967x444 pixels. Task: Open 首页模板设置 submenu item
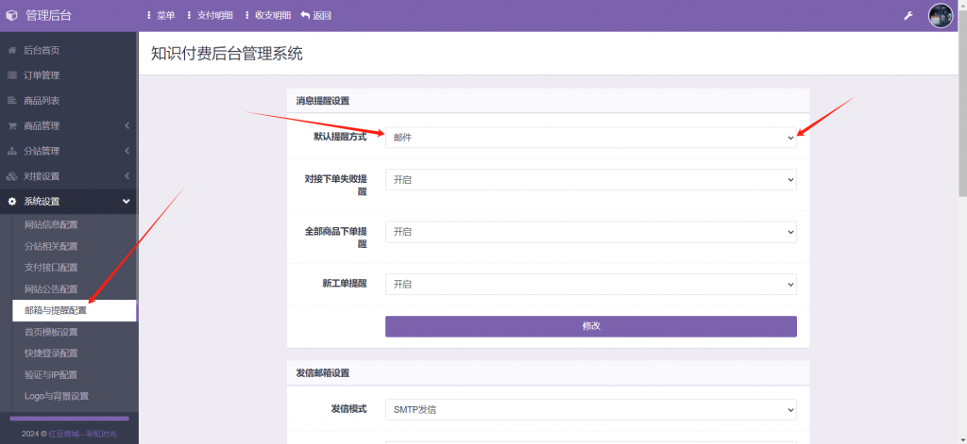pos(74,332)
